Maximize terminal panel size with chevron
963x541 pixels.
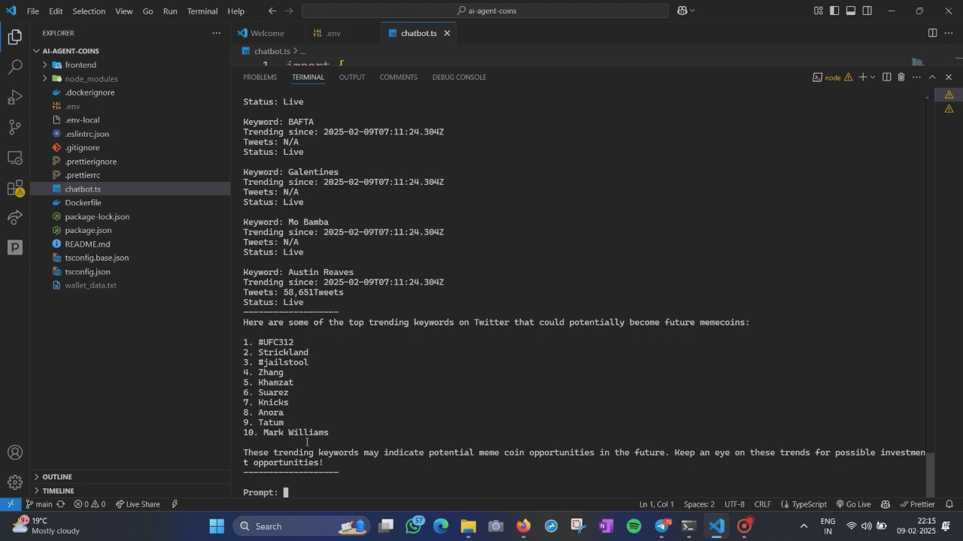click(932, 77)
